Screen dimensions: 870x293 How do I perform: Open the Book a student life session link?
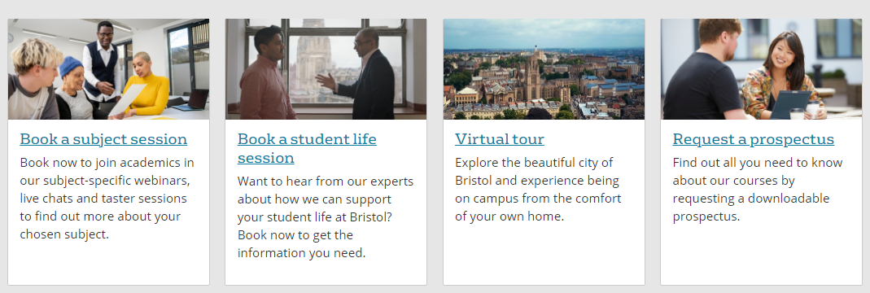(307, 148)
